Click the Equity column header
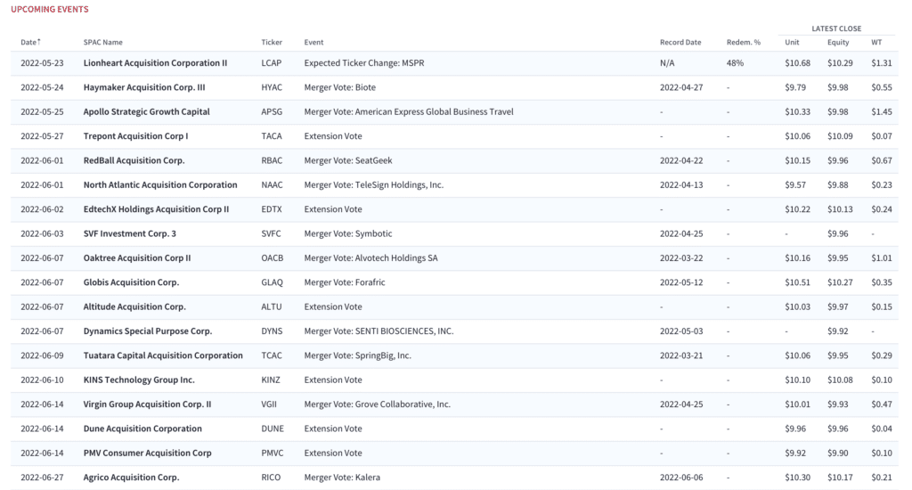 [x=838, y=42]
